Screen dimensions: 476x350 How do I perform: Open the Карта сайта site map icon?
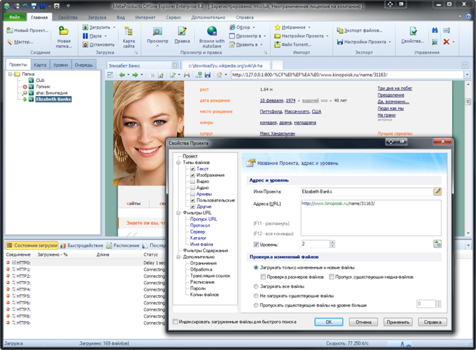[x=129, y=31]
